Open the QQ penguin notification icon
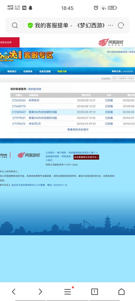The image size is (135, 301). pyautogui.click(x=31, y=8)
